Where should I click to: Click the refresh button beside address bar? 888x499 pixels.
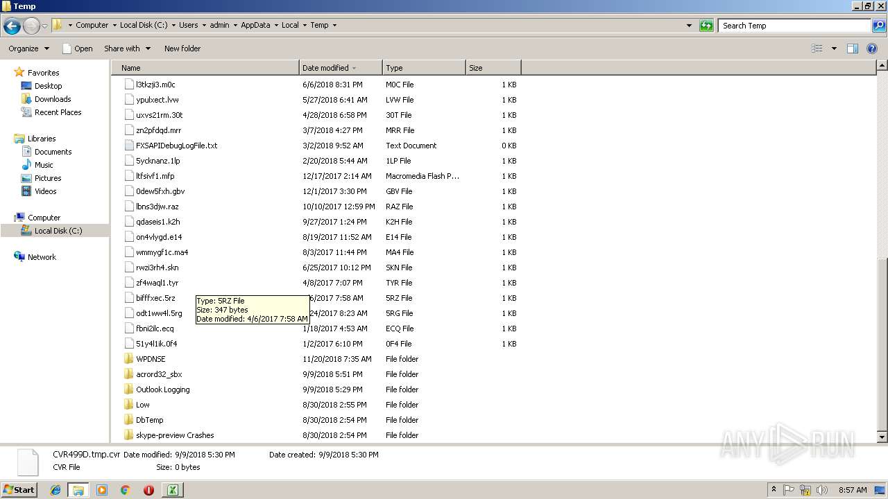(706, 26)
